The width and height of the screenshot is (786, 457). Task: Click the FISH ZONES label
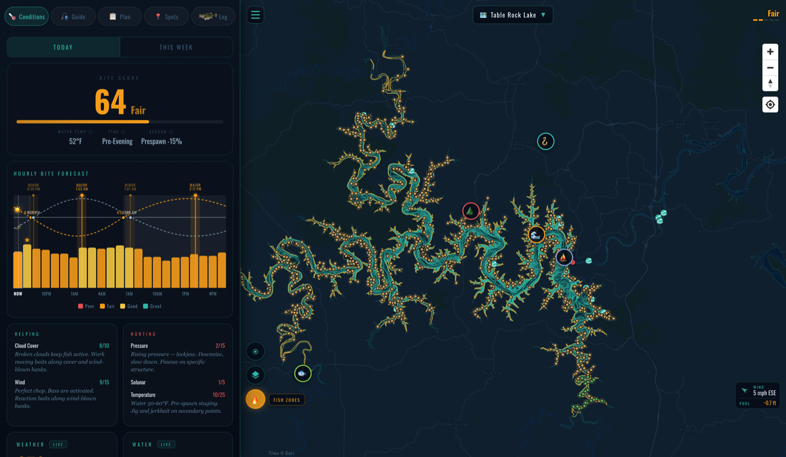click(x=287, y=400)
